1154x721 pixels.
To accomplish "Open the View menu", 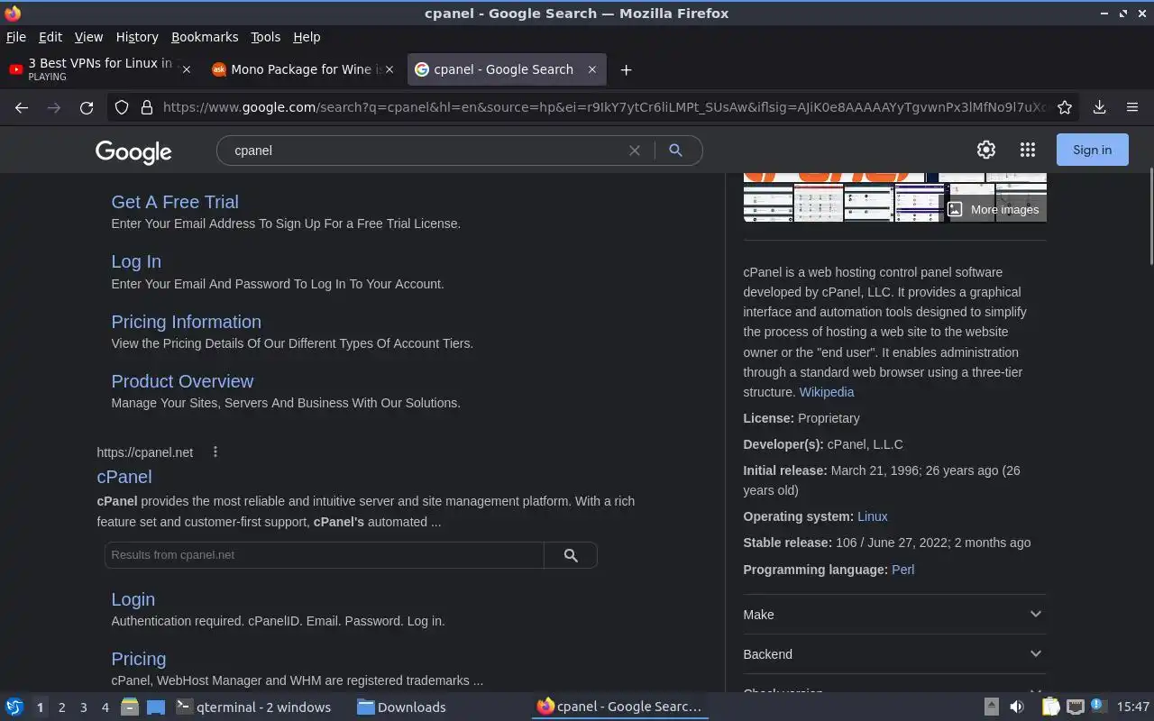I will (88, 37).
